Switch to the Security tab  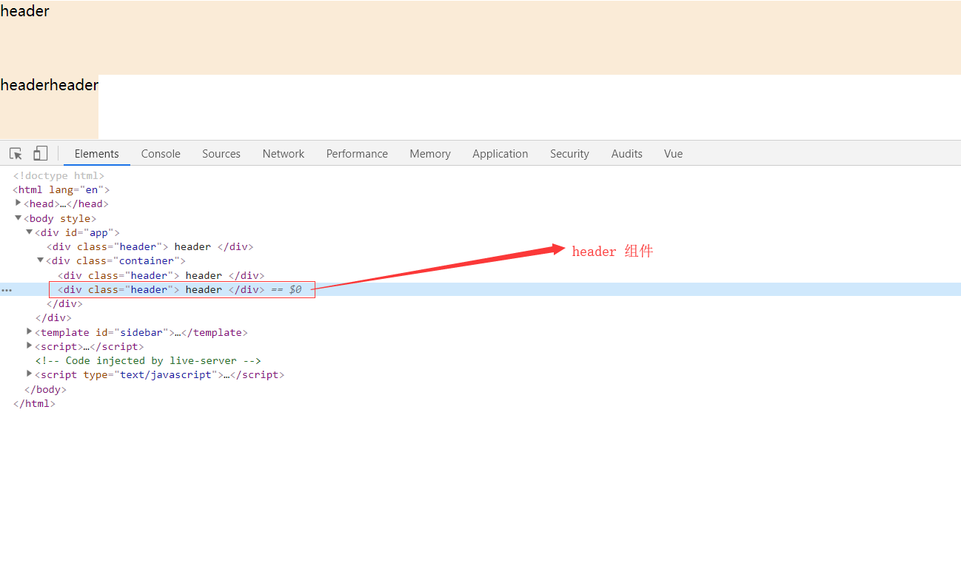[569, 153]
